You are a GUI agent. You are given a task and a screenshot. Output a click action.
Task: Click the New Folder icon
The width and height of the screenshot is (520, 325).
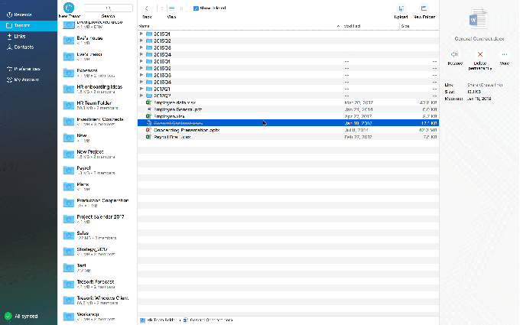[x=424, y=8]
